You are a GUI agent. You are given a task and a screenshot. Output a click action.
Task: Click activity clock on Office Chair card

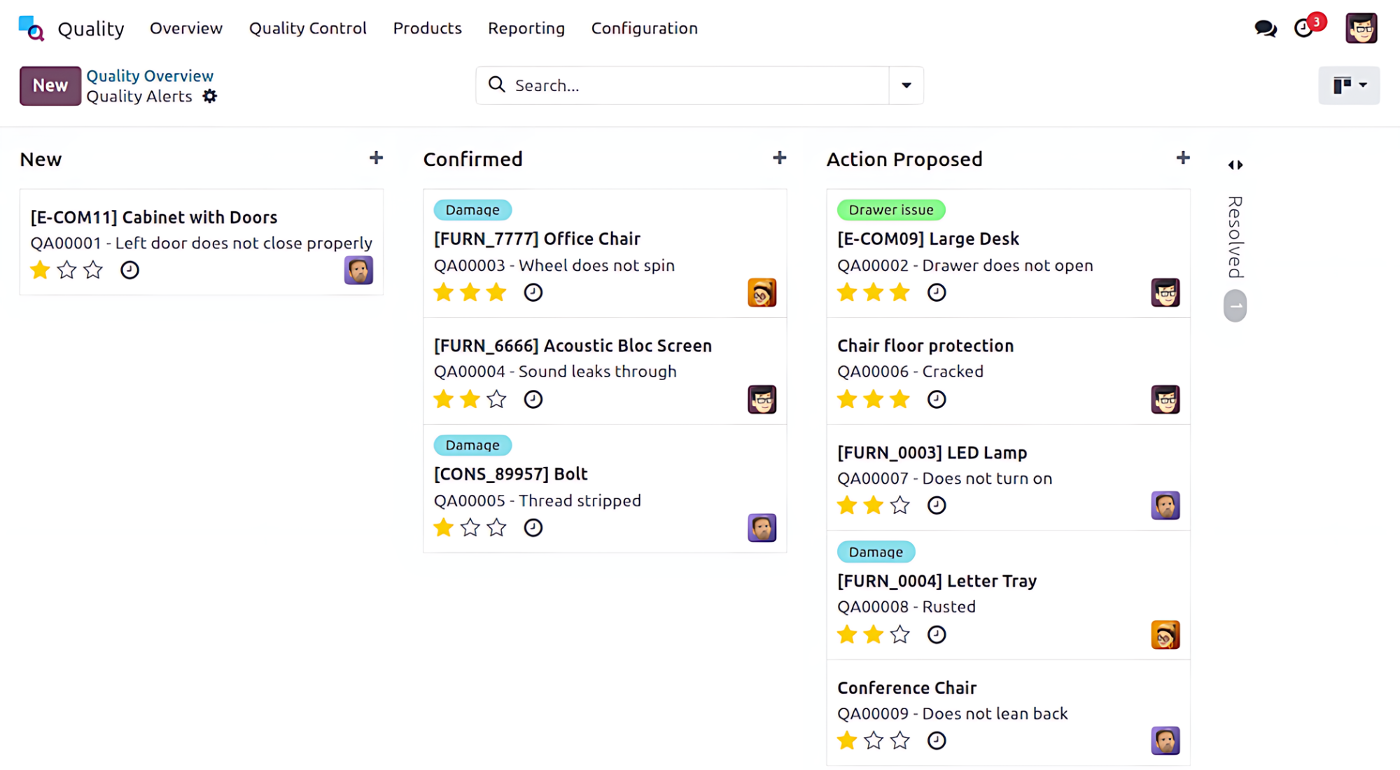[533, 293]
